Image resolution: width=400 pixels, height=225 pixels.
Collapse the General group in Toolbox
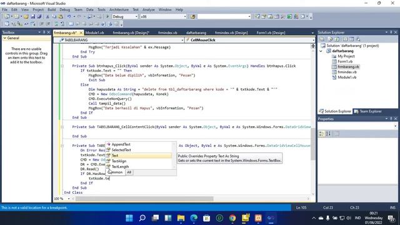click(x=4, y=38)
